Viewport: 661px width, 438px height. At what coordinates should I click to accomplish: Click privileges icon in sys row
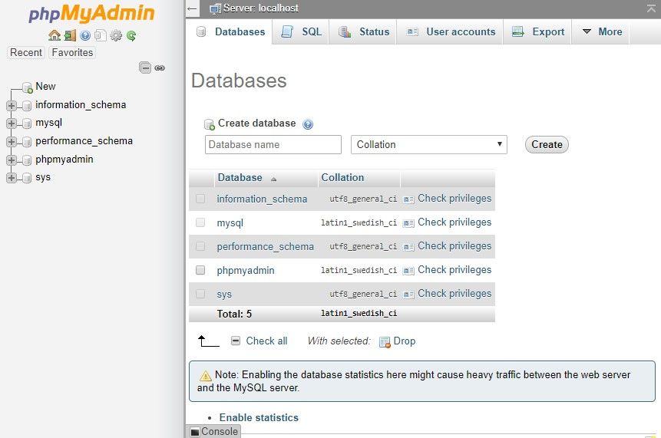(408, 295)
